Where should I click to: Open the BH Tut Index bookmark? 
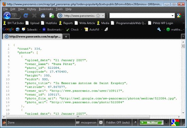pos(14,23)
